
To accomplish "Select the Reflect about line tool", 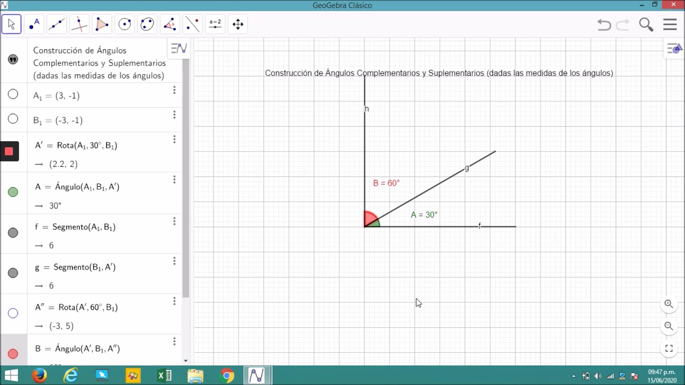I will coord(193,24).
